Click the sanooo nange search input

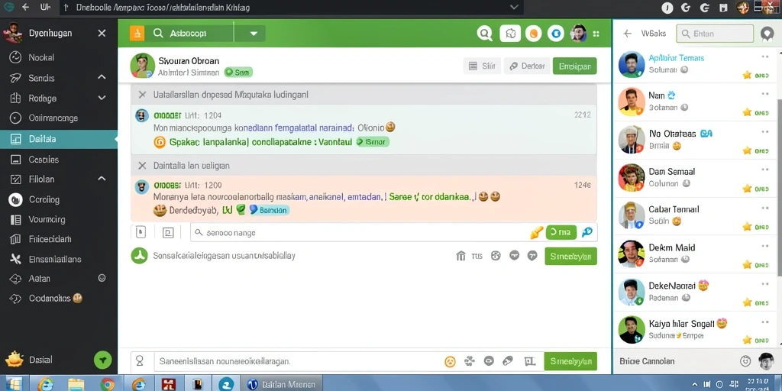(x=359, y=232)
